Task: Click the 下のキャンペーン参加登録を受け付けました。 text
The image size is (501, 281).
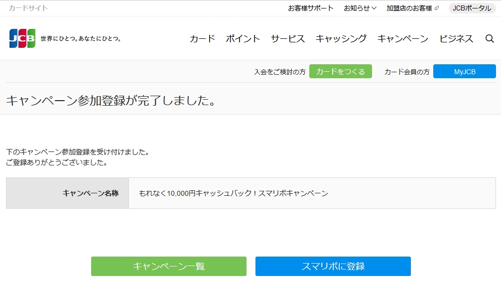Action: coord(78,152)
